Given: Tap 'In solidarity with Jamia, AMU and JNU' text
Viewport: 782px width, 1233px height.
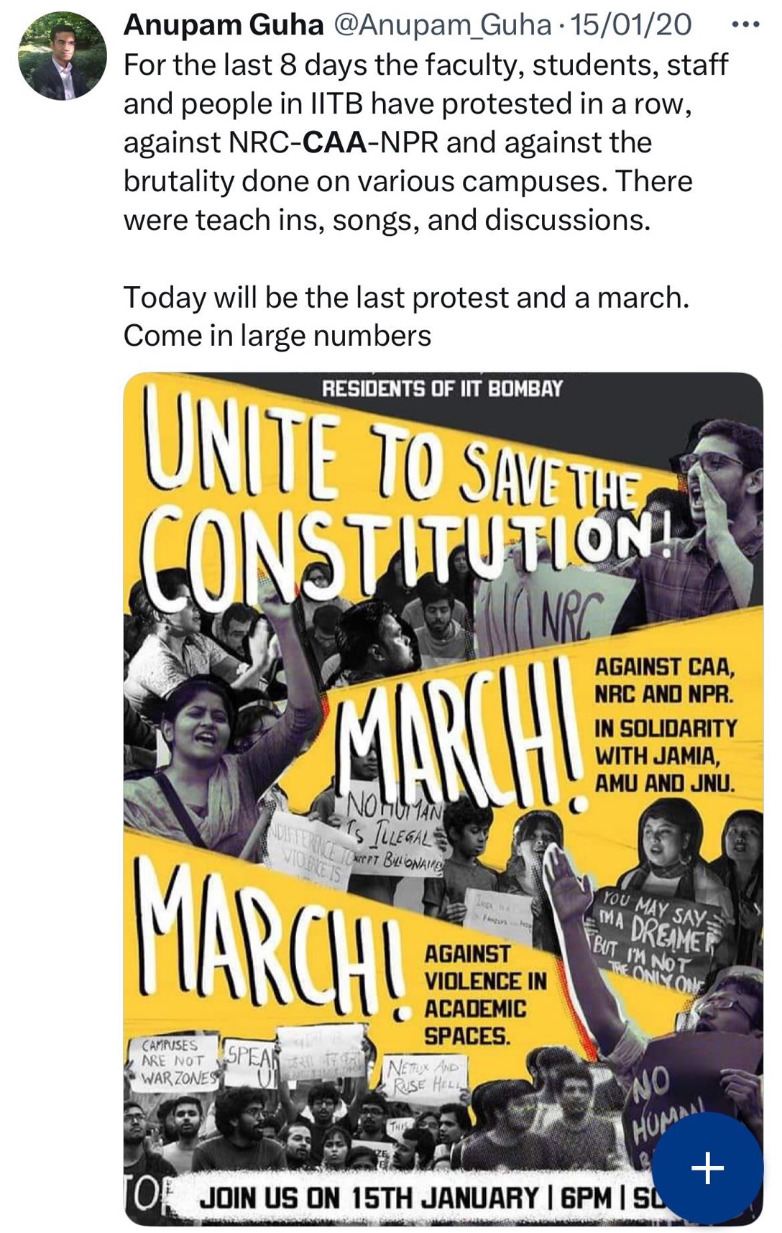Looking at the screenshot, I should click(x=665, y=755).
